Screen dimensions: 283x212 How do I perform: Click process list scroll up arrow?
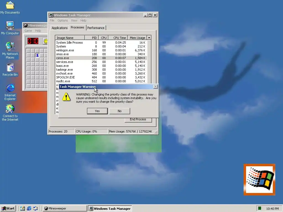149,38
